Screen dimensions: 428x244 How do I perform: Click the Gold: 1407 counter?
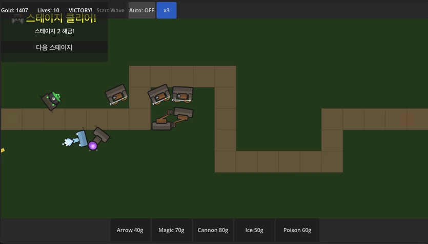point(14,10)
